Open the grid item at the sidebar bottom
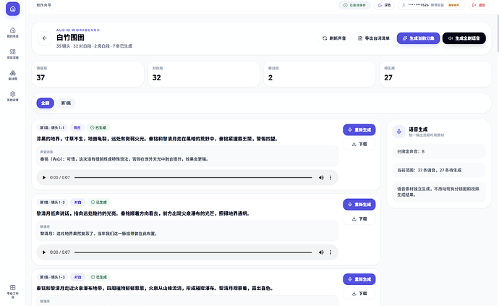Screen dimensions: 499x306 click(13, 292)
